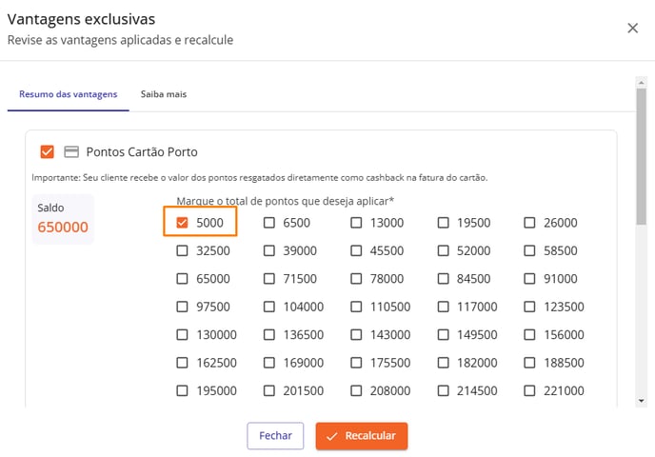Click the Fechar button
This screenshot has width=655, height=457.
point(275,436)
